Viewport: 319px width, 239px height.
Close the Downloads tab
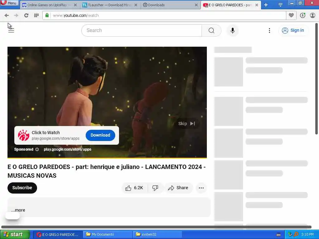coord(196,5)
